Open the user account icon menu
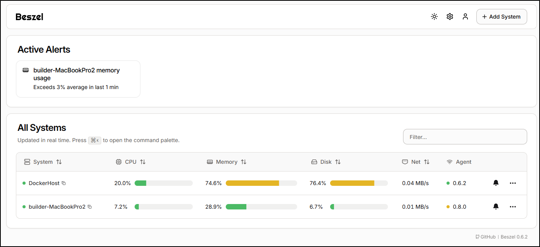Viewport: 540px width, 247px height. pyautogui.click(x=466, y=17)
